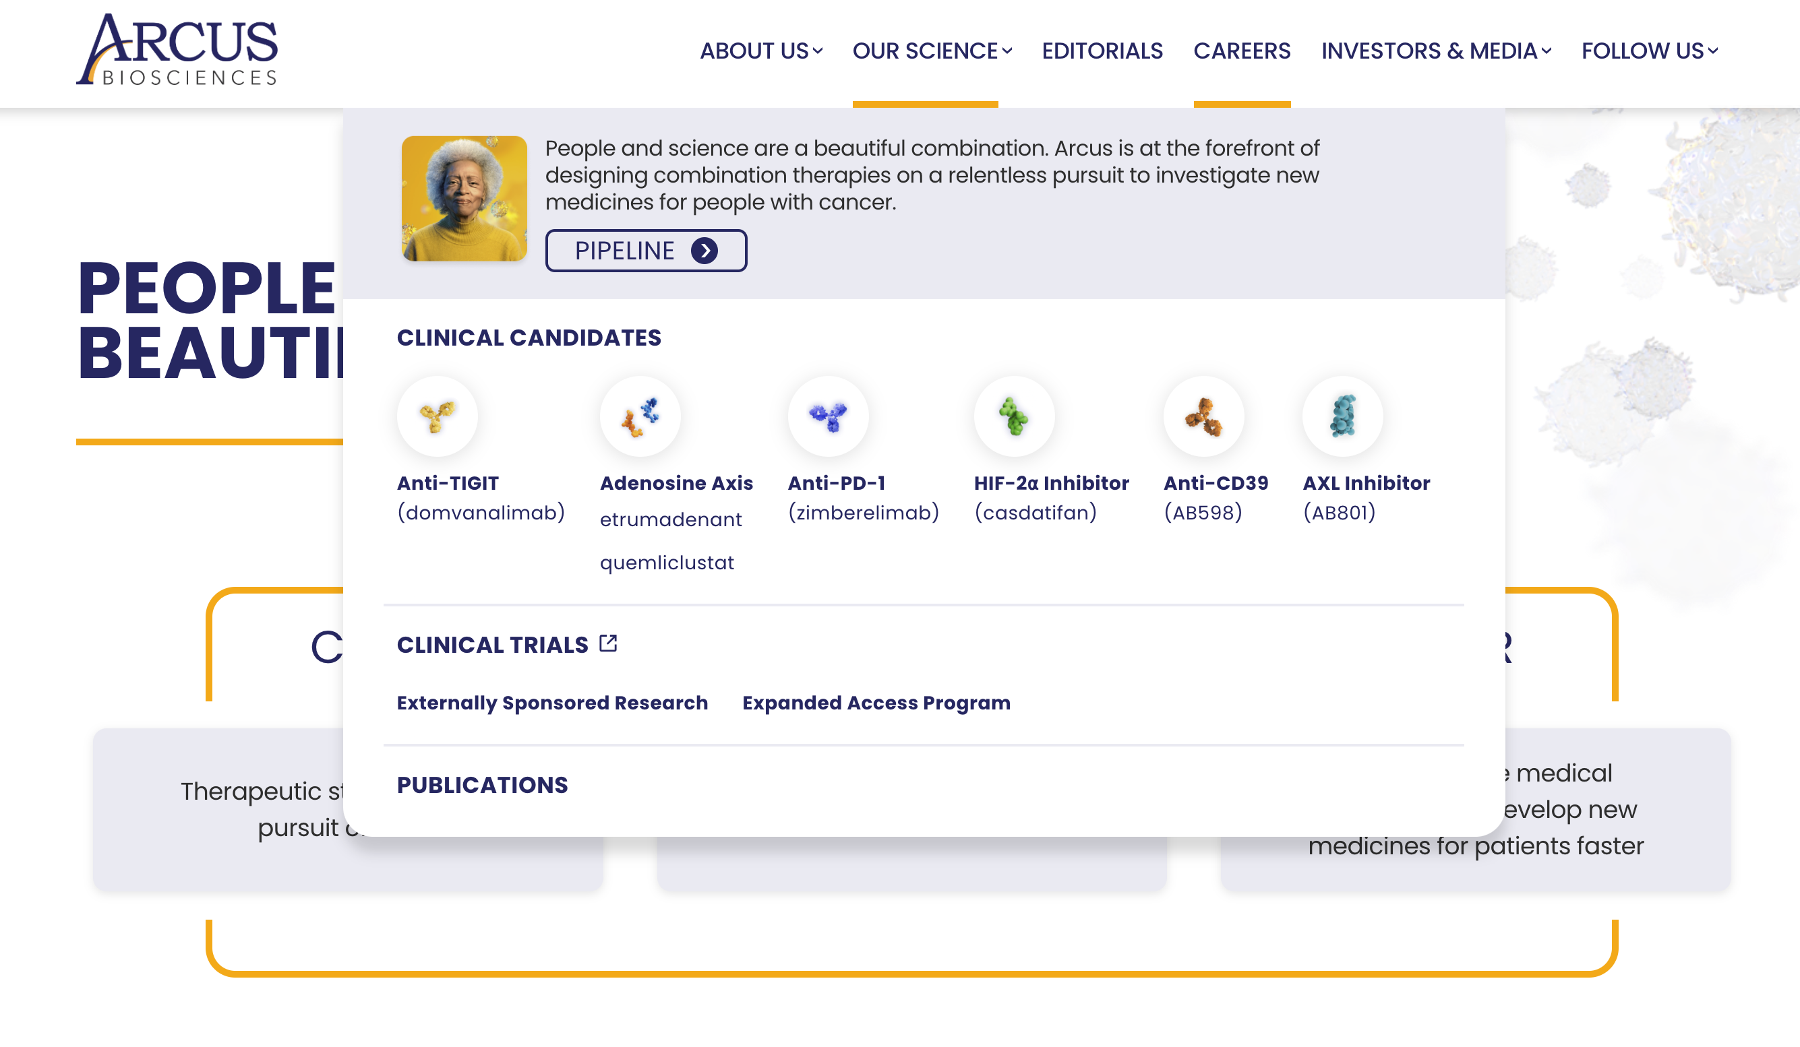Click the external link icon beside Clinical Trials
The image size is (1800, 1047).
click(608, 643)
